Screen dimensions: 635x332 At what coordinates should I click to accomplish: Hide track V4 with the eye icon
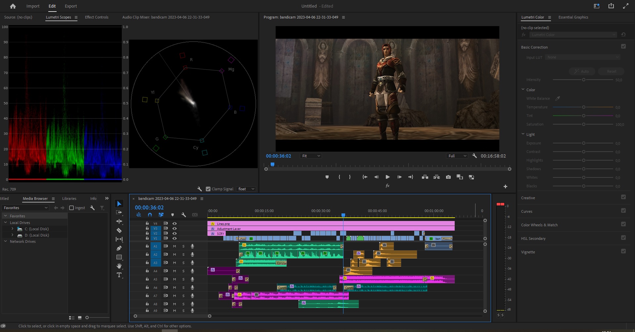[174, 224]
